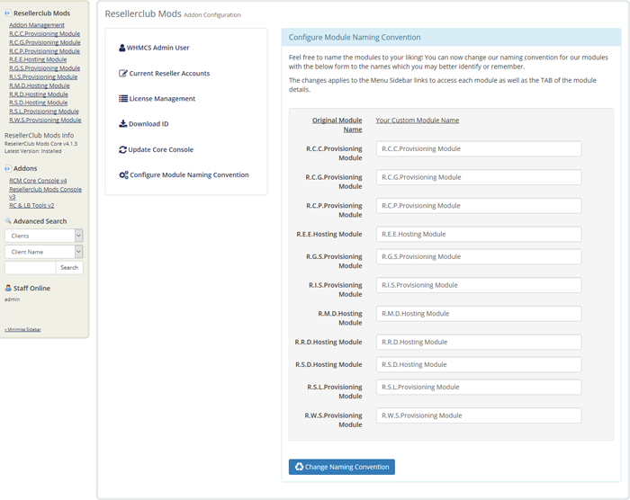The height and width of the screenshot is (500, 630).
Task: Open R.S.L.Provisioning Module sidebar link
Action: point(44,112)
